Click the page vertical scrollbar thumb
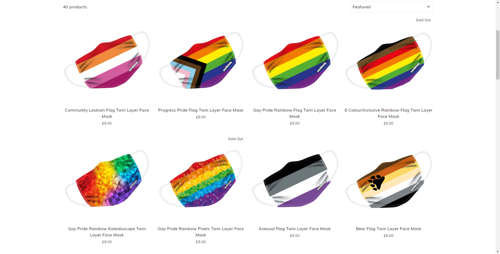This screenshot has width=500, height=254. coord(498,54)
